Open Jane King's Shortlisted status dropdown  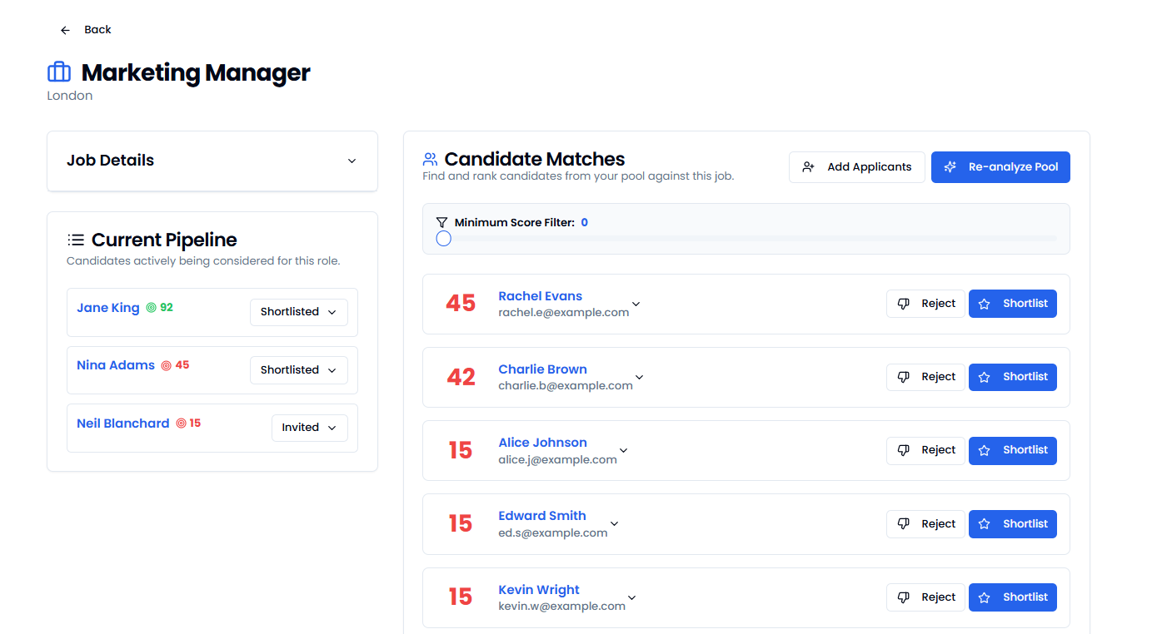(x=298, y=311)
